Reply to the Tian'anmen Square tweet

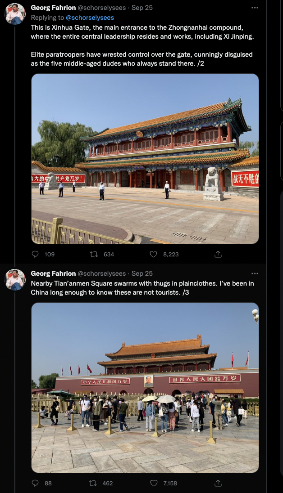pyautogui.click(x=35, y=483)
